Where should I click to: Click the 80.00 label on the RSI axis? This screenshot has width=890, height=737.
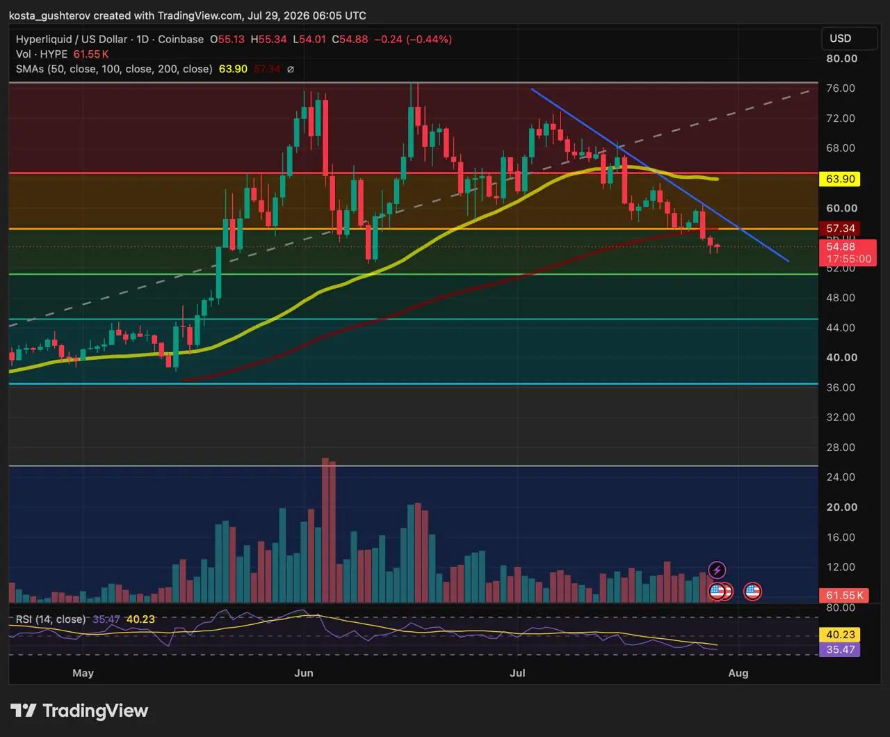pos(841,608)
